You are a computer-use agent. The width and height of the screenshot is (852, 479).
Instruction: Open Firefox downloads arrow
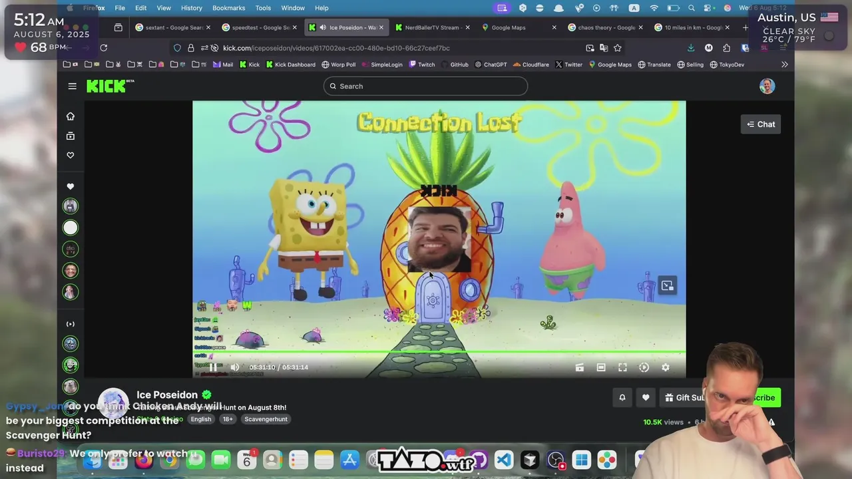[x=690, y=48]
